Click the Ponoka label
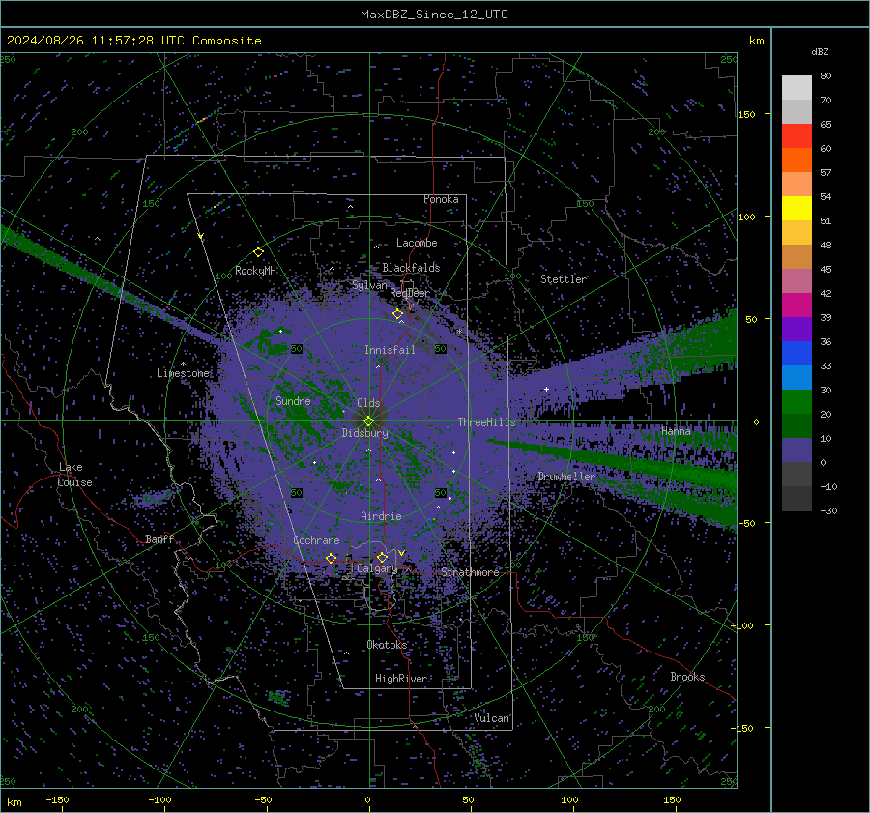870x813 pixels. pos(441,199)
